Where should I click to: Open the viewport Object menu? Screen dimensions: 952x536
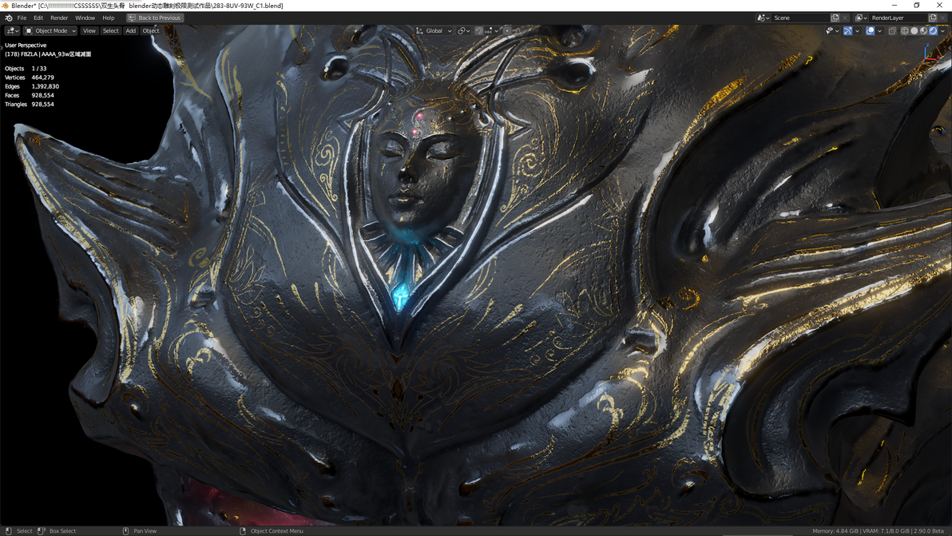click(x=151, y=30)
